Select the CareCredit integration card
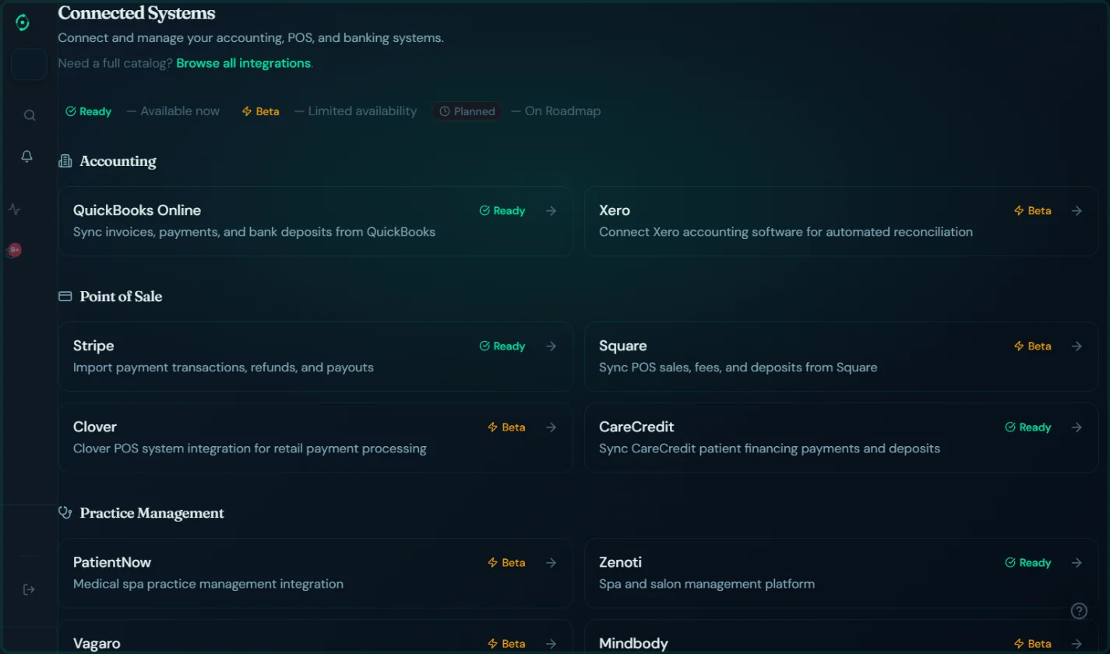The image size is (1110, 654). point(841,437)
